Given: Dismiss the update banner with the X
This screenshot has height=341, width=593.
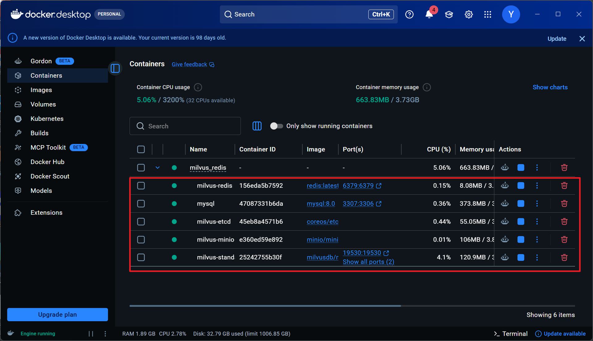Looking at the screenshot, I should (582, 39).
